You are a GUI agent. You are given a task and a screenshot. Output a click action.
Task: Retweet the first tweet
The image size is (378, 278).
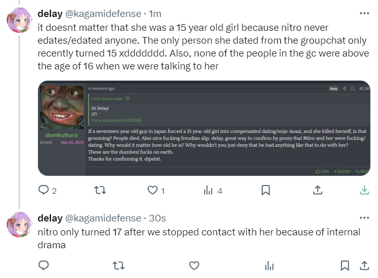pos(100,190)
